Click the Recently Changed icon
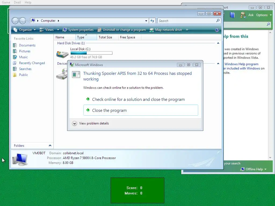The image size is (275, 206). point(15,63)
